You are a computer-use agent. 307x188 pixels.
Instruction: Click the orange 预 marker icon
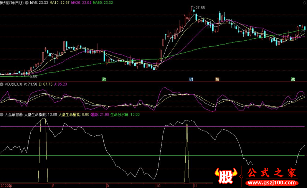click(217, 79)
